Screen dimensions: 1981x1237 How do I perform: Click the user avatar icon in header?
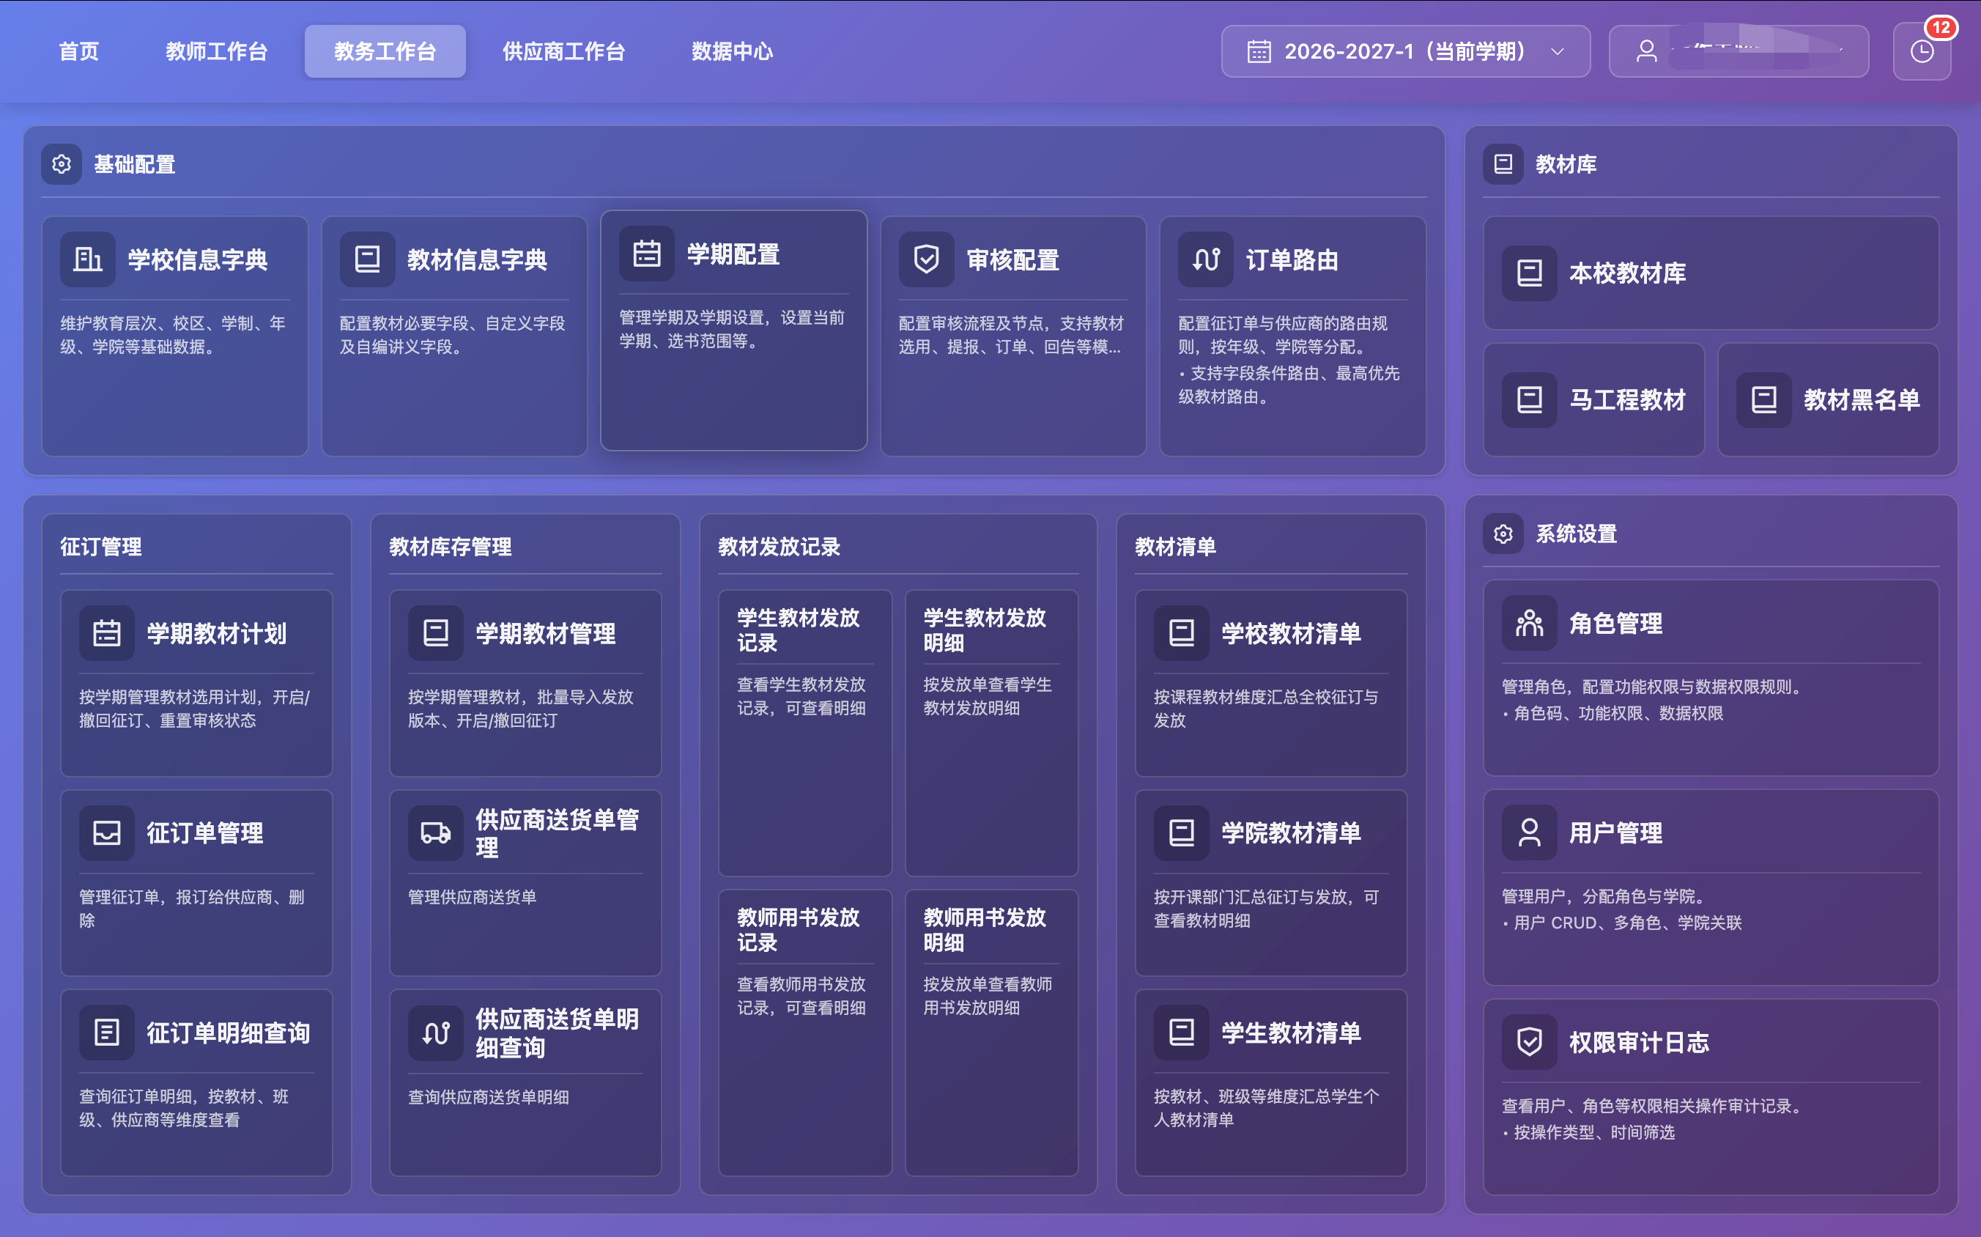click(1646, 51)
